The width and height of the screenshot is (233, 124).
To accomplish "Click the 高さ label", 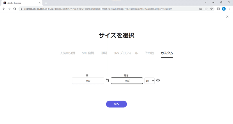I will (x=126, y=75).
